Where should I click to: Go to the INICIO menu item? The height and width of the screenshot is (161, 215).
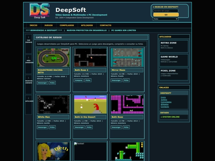(x=33, y=25)
